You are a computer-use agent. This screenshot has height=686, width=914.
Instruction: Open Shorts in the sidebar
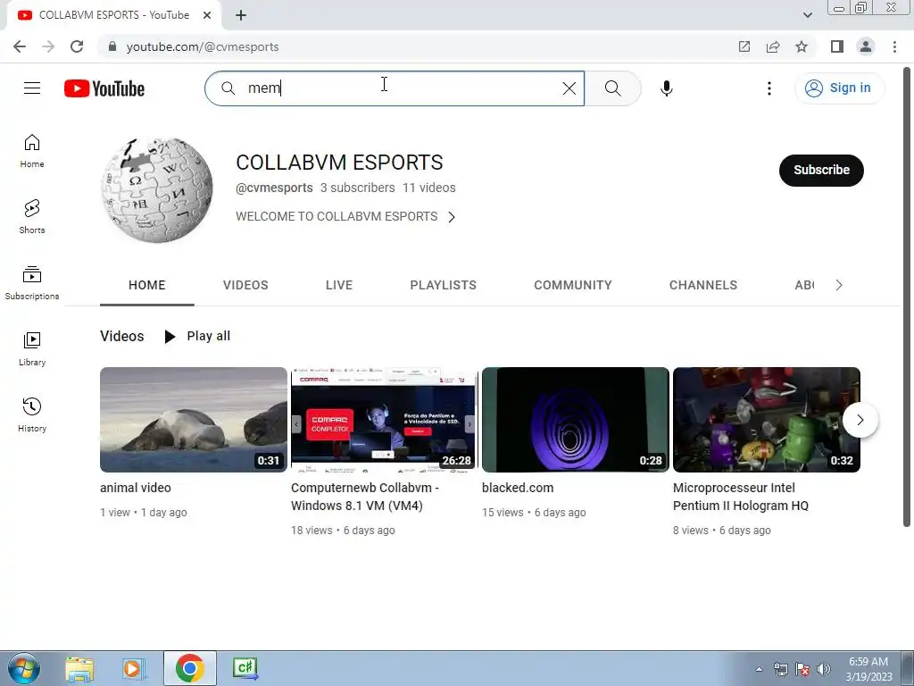(x=32, y=217)
